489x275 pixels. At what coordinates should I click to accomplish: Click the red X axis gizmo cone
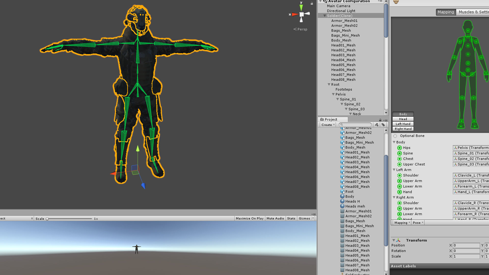295,15
